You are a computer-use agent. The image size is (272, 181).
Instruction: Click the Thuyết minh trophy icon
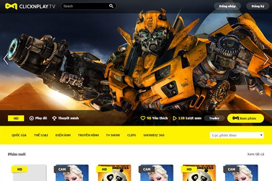click(x=54, y=118)
